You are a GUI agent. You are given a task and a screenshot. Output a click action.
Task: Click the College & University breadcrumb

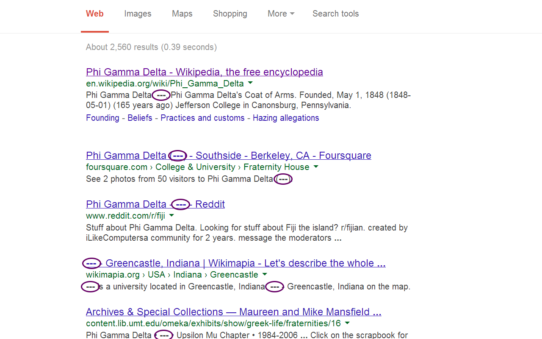pos(195,167)
